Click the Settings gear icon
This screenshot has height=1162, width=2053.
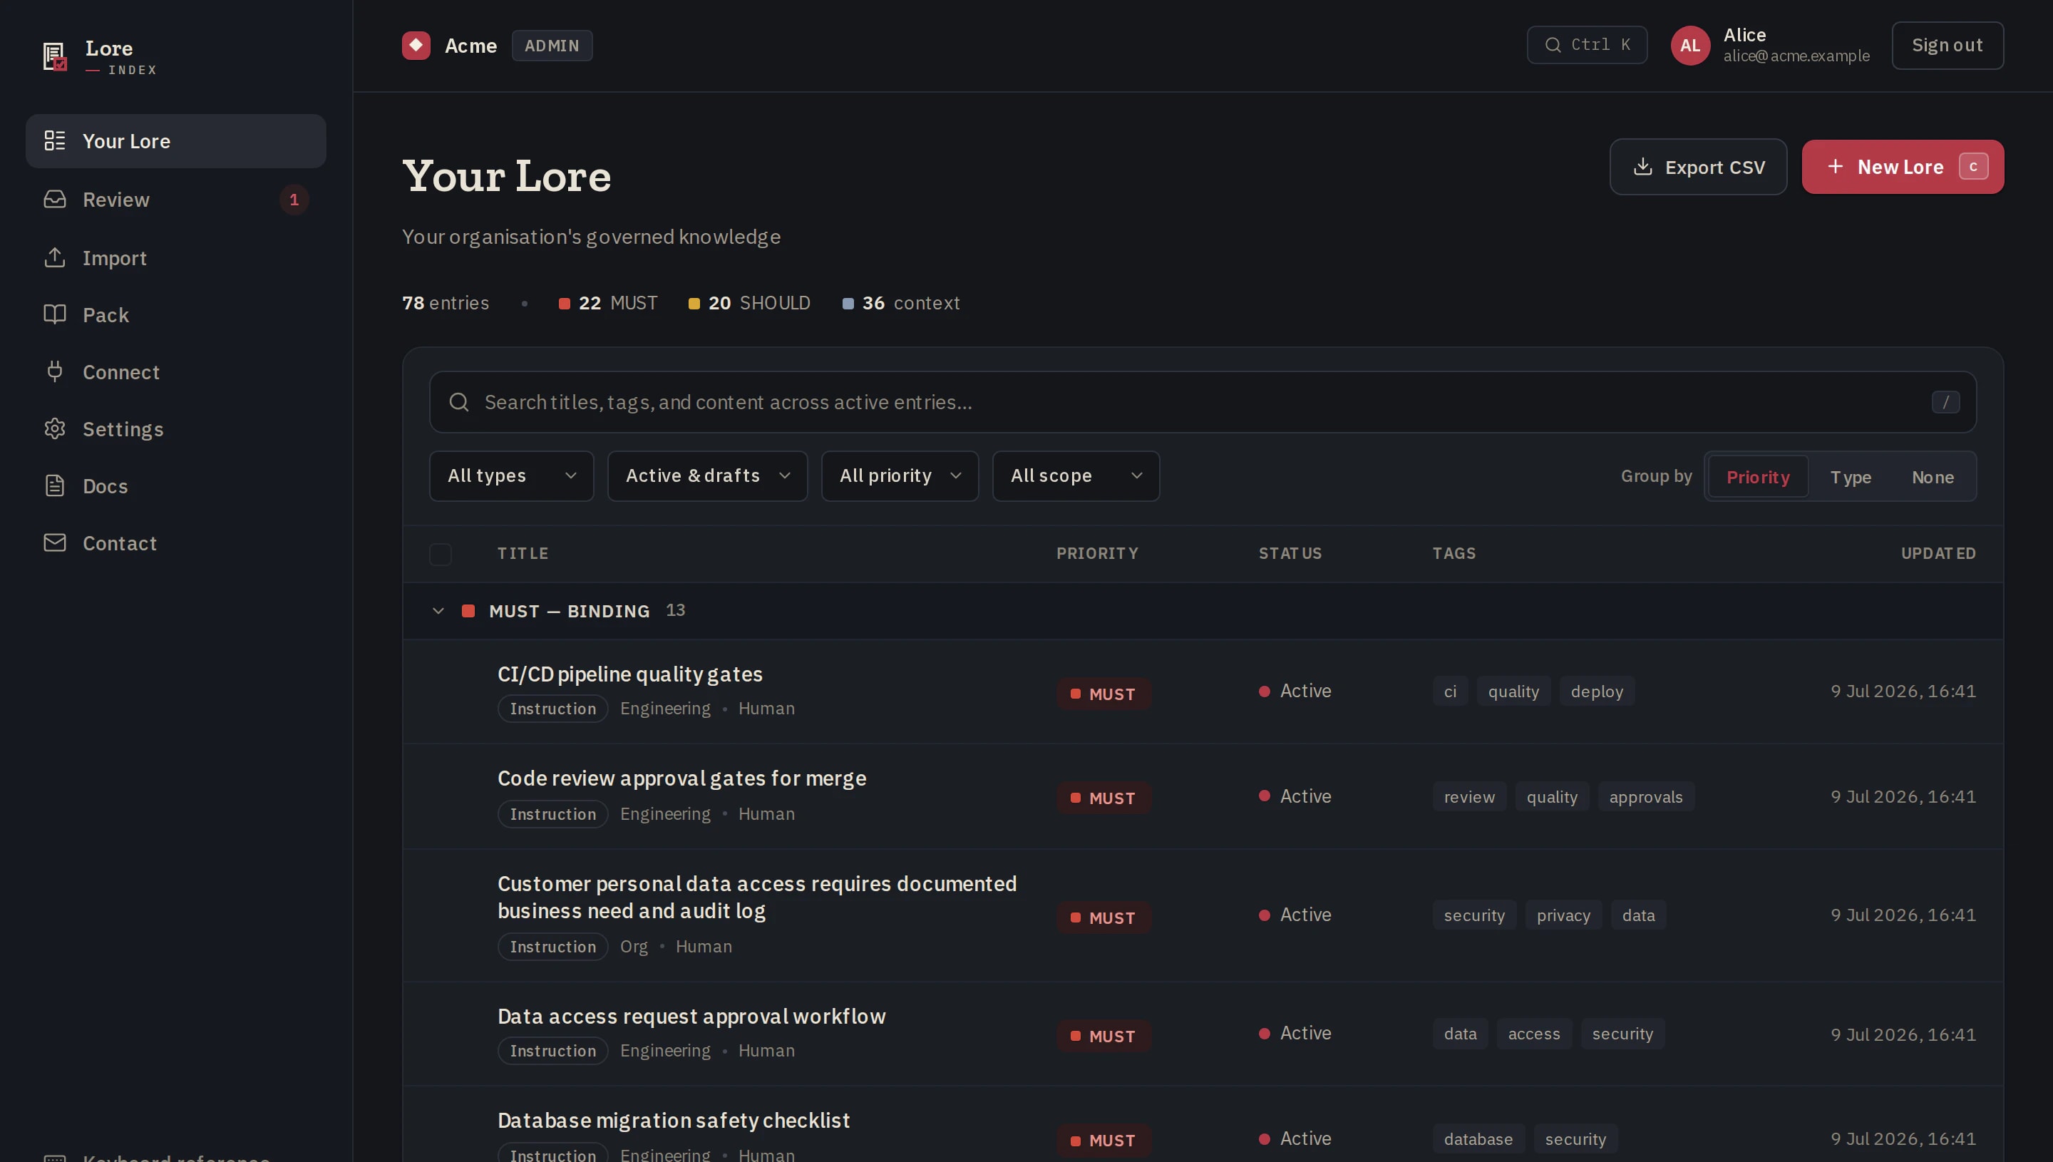(54, 428)
